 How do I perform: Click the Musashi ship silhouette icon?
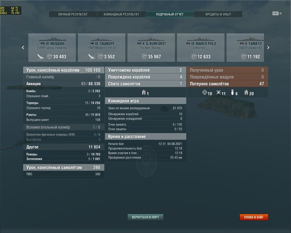[52, 39]
